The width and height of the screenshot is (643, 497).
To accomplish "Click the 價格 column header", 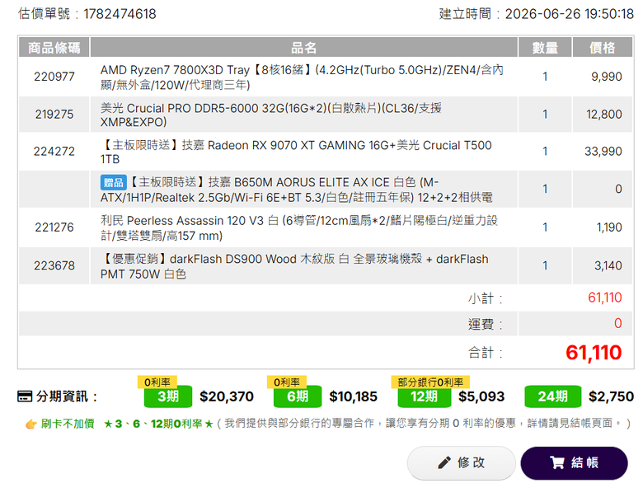I will [602, 48].
